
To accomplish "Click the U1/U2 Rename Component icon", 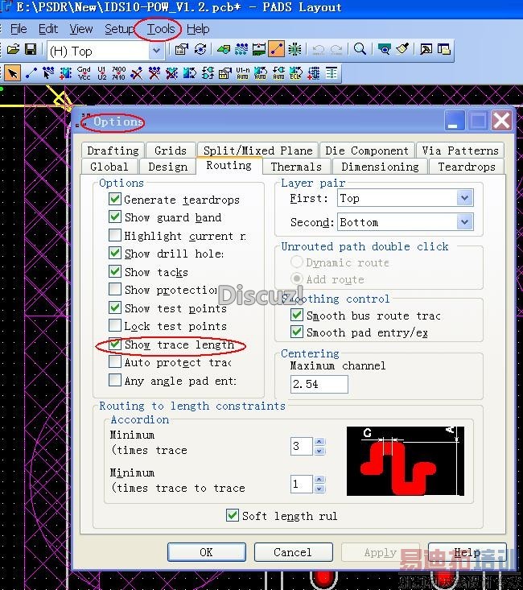I will click(101, 73).
